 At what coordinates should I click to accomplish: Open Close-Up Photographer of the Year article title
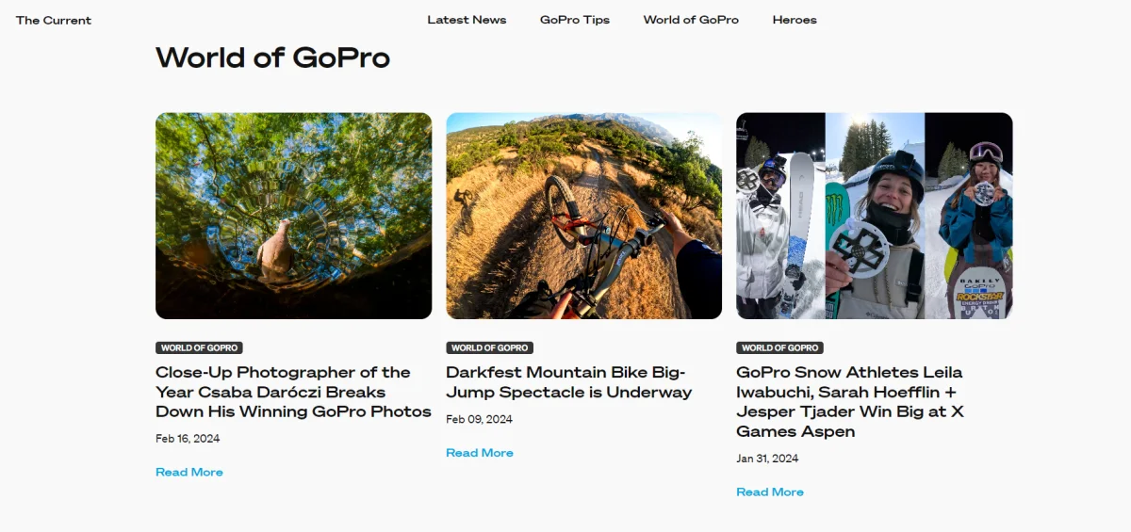coord(293,392)
